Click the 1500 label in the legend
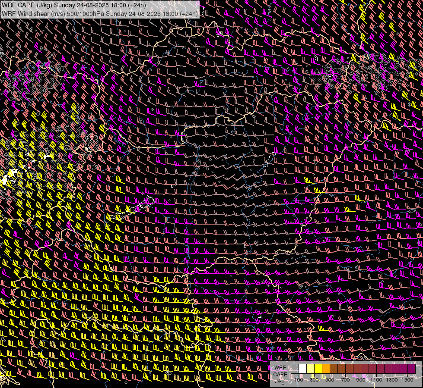This screenshot has width=423, height=388. pyautogui.click(x=407, y=380)
